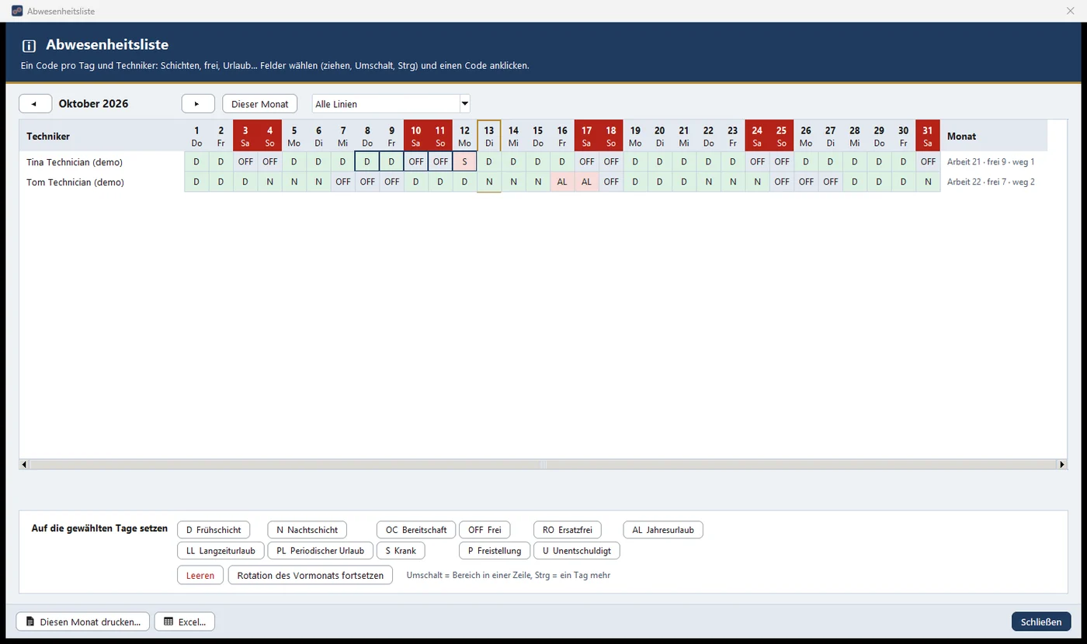Select Tom Technician's AL cell on day 17
This screenshot has width=1087, height=644.
click(586, 182)
